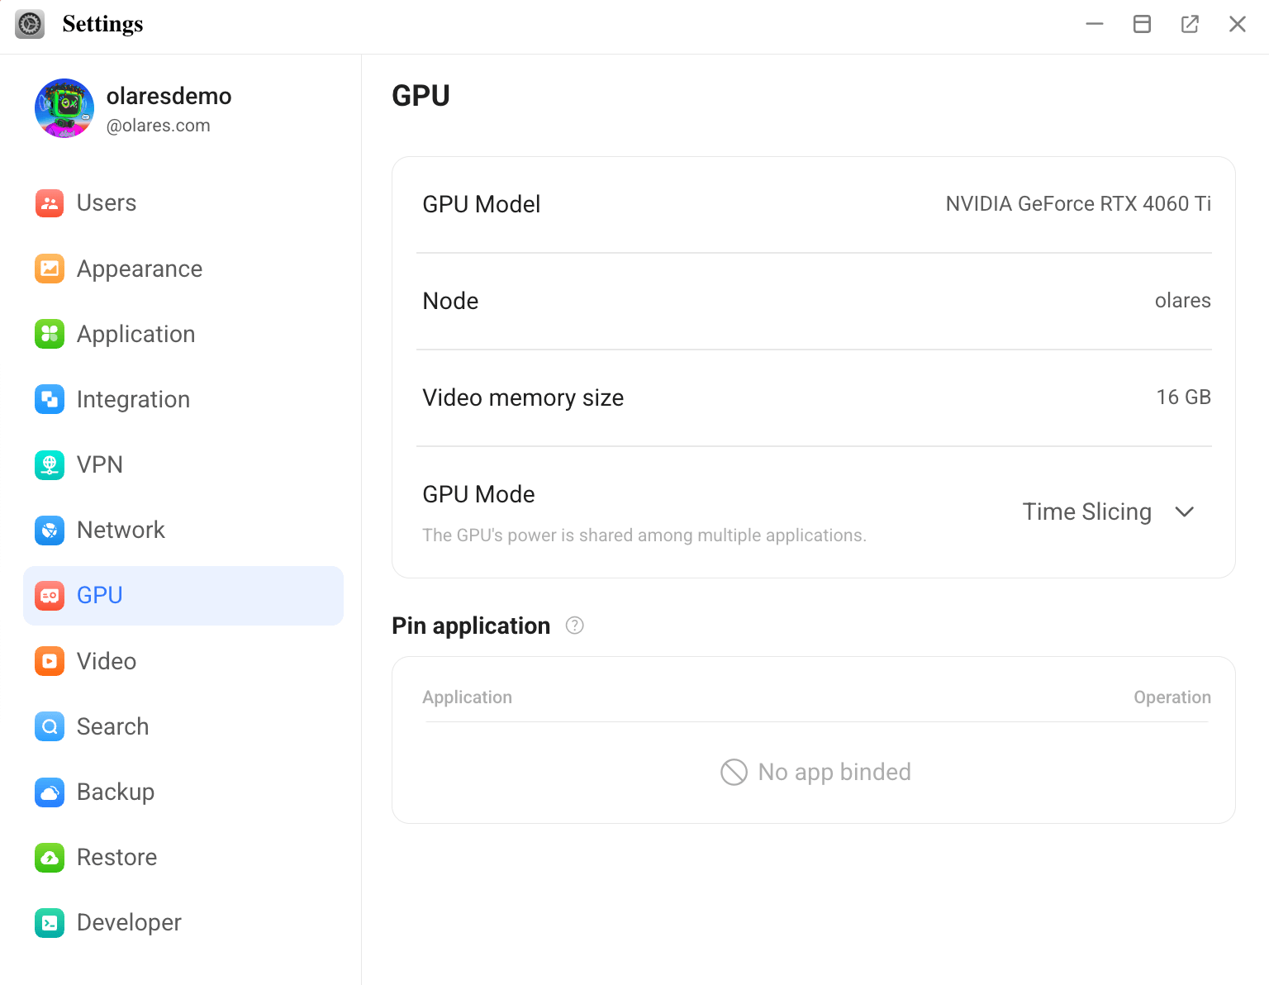Image resolution: width=1269 pixels, height=985 pixels.
Task: Click the Pin application help link
Action: pos(574,626)
